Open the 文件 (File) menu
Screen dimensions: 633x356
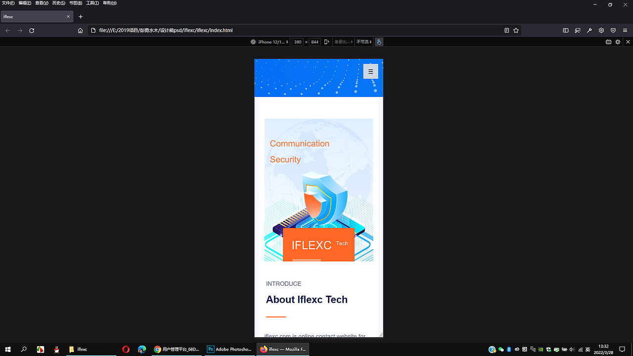click(x=8, y=3)
